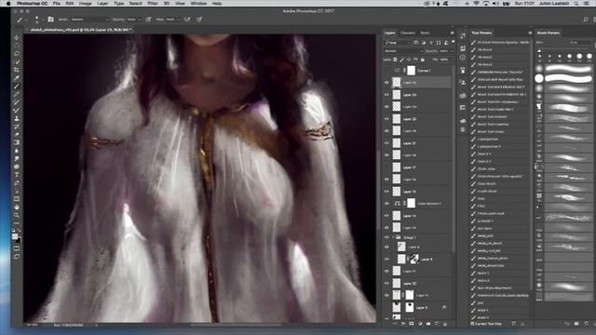The image size is (596, 335).
Task: Check the Current Tool Only checkbox
Action: pyautogui.click(x=472, y=324)
